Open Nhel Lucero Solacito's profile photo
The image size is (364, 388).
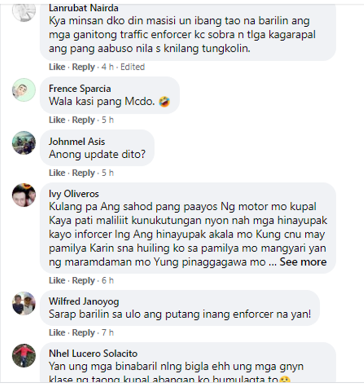click(x=24, y=355)
